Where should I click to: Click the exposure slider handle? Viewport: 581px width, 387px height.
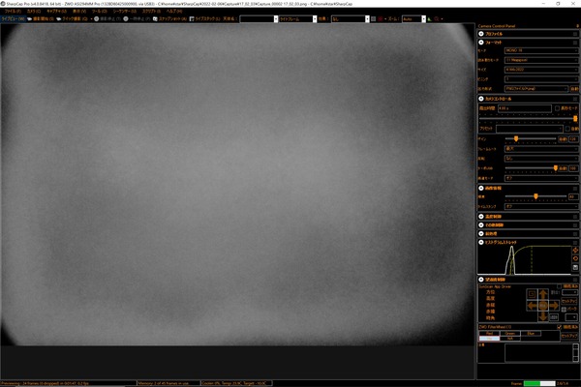pos(575,118)
